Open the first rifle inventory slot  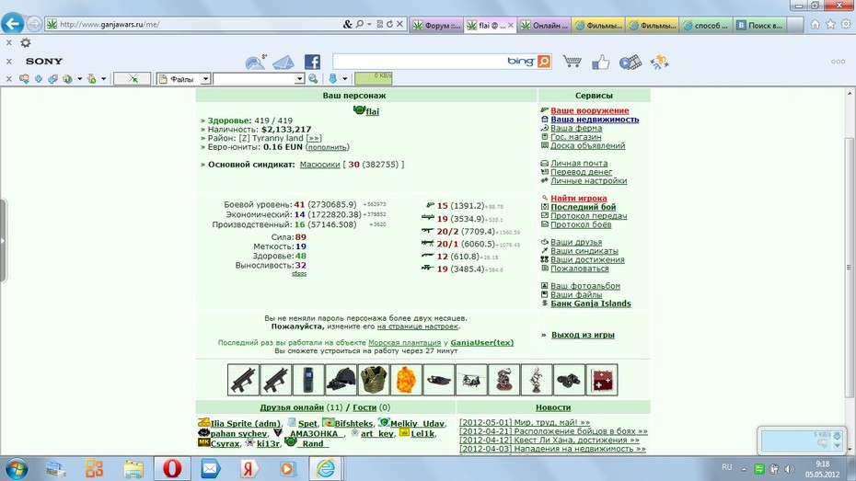(x=244, y=380)
